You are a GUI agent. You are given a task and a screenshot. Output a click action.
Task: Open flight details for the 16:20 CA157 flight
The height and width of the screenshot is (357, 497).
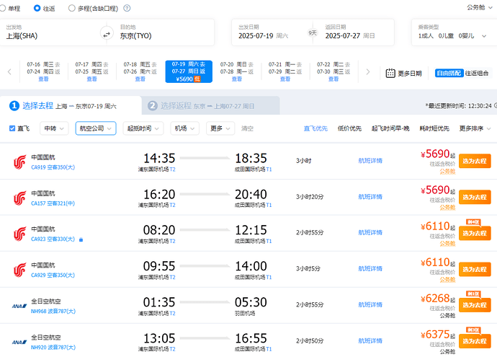click(370, 196)
